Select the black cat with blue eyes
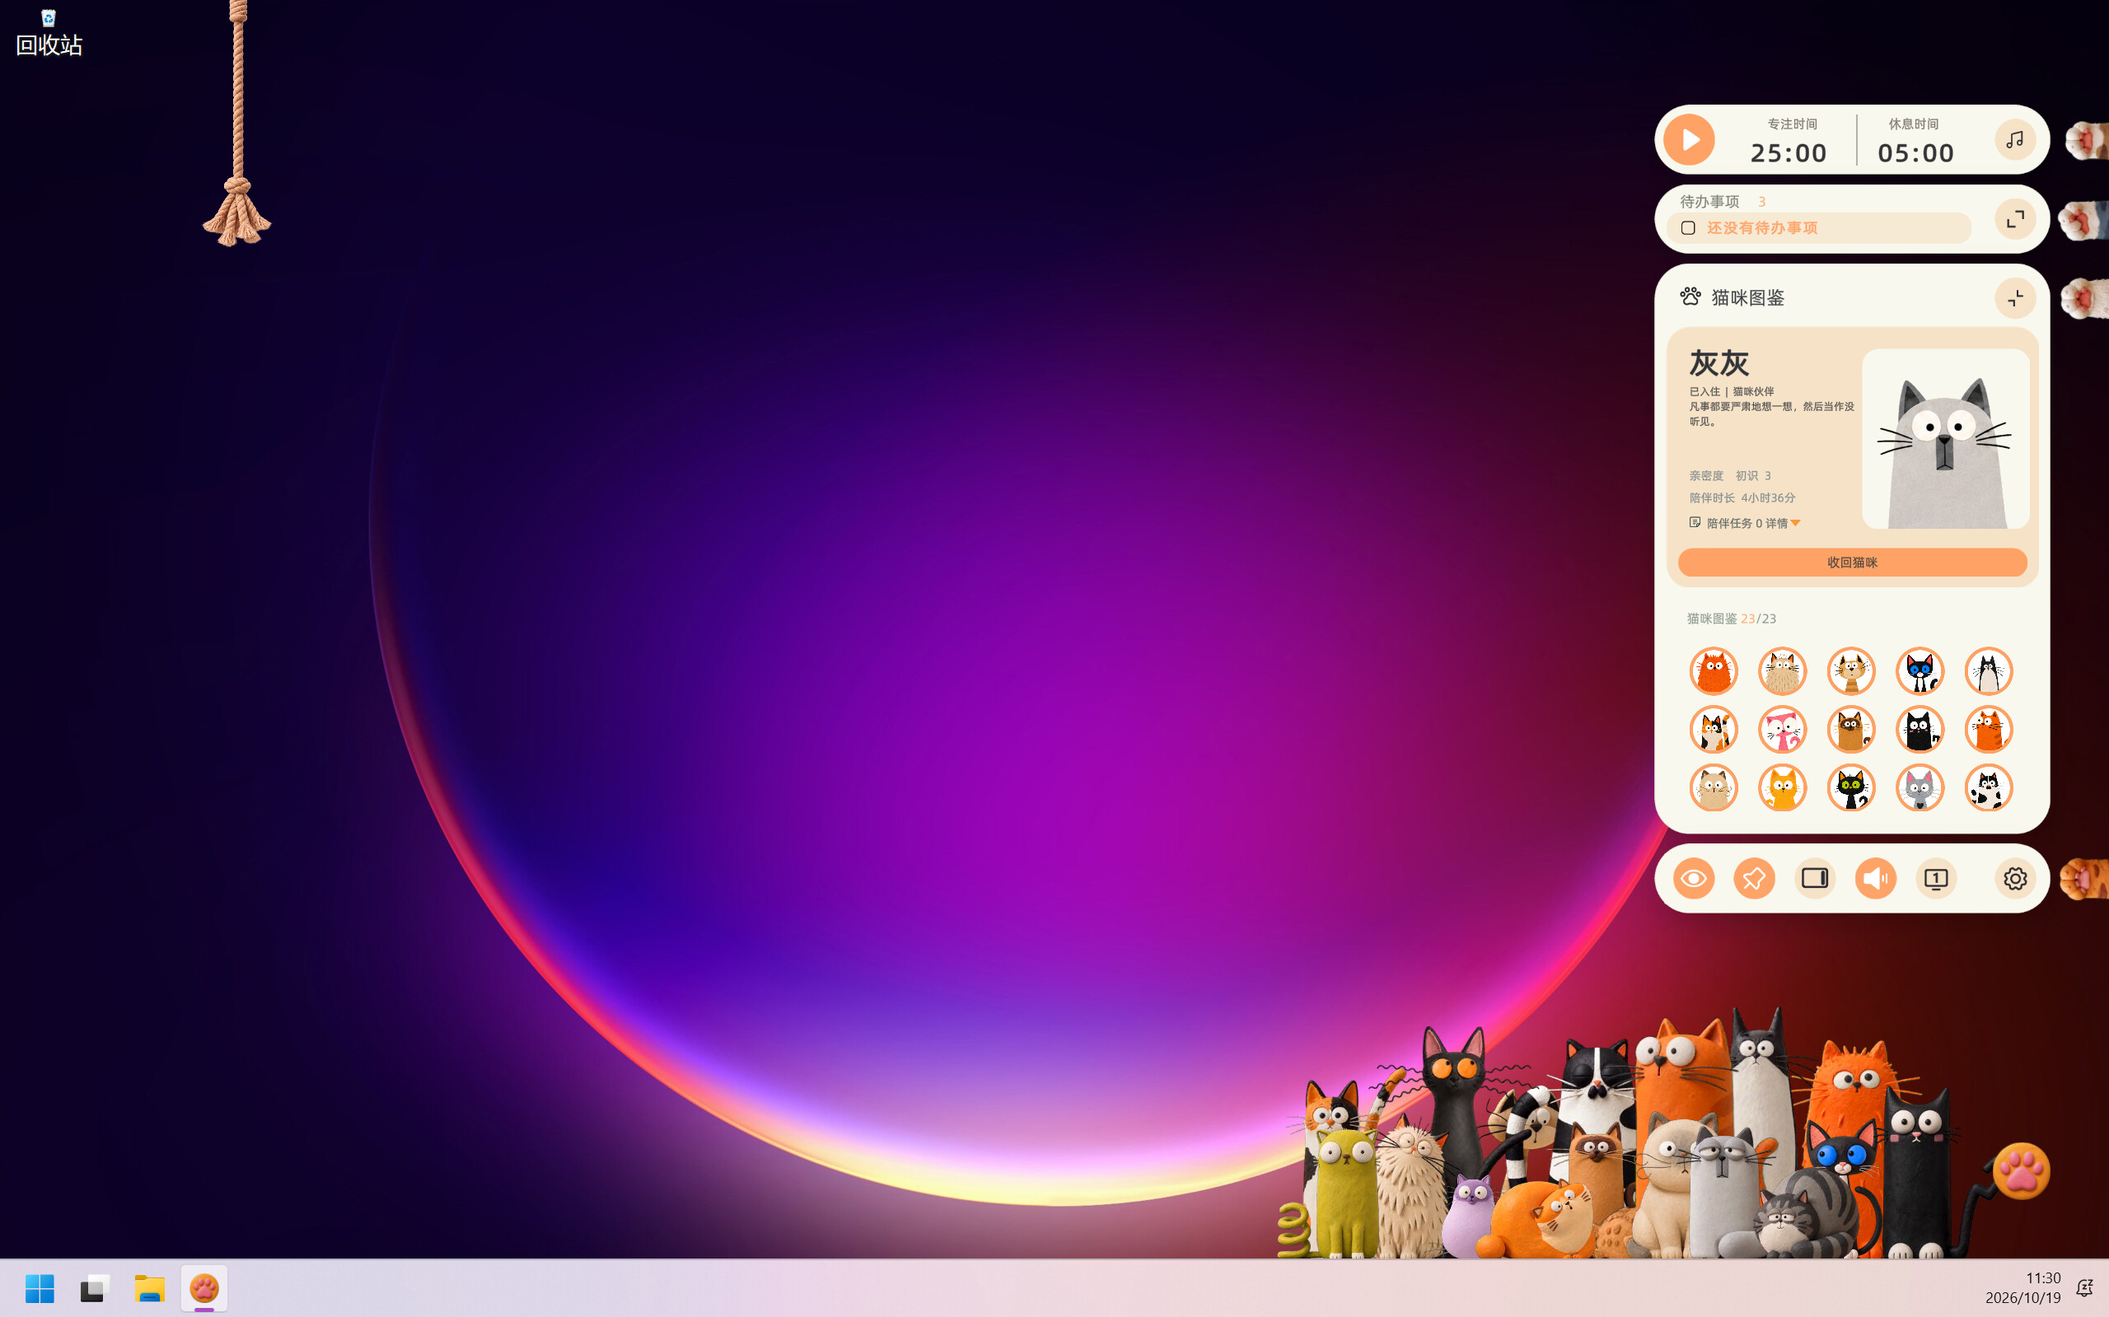The height and width of the screenshot is (1317, 2109). [1920, 670]
